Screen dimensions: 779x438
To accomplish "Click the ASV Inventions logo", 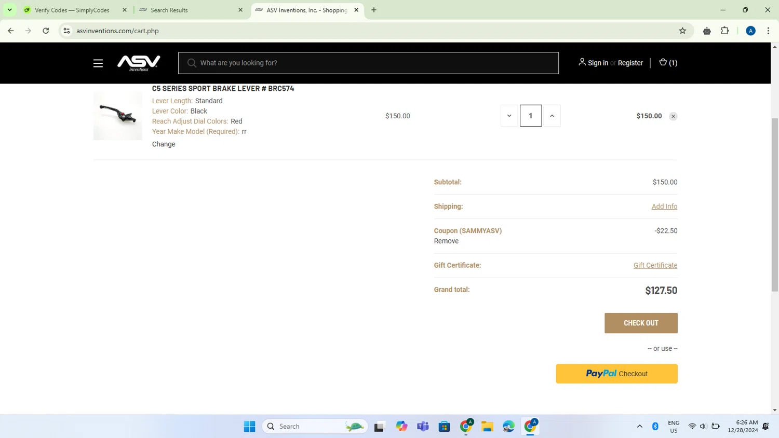I will click(139, 63).
